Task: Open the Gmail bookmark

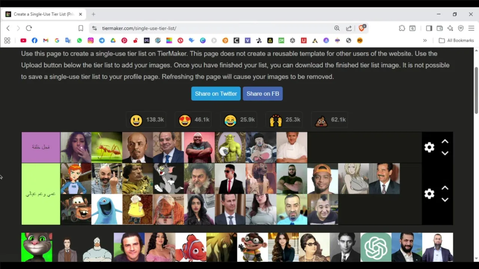Action: coord(46,40)
